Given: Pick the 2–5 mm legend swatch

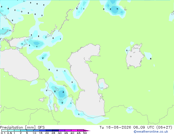Looking at the screenshot, I should (x=24, y=130).
